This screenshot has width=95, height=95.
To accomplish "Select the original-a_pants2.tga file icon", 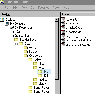I will point(63,45).
